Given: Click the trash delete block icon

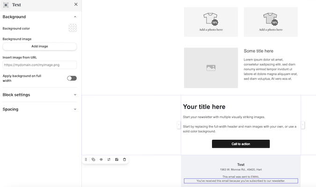Looking at the screenshot, I should point(125,159).
